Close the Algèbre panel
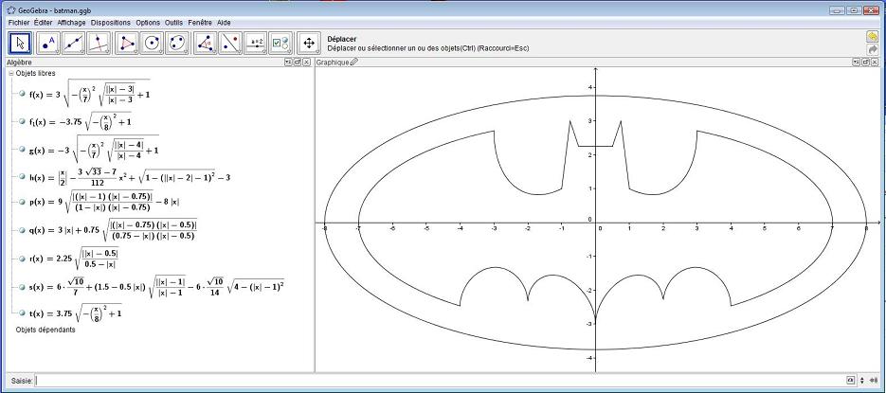The height and width of the screenshot is (393, 886). tap(308, 63)
